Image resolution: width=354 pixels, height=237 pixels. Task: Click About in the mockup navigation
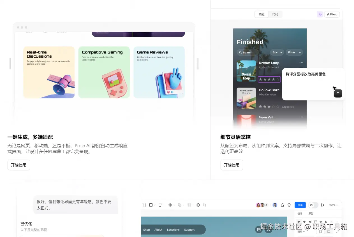pos(158,230)
